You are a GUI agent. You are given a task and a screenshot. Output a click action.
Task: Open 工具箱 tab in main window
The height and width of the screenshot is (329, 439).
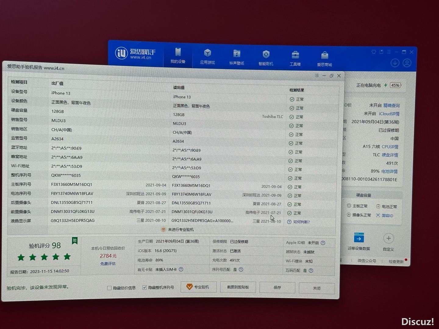[295, 58]
